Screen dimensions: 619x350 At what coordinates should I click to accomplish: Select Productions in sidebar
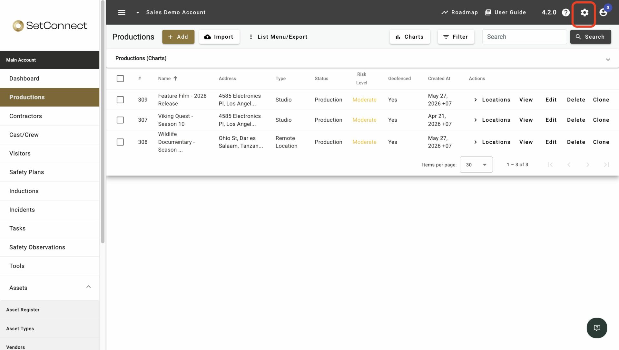coord(50,97)
